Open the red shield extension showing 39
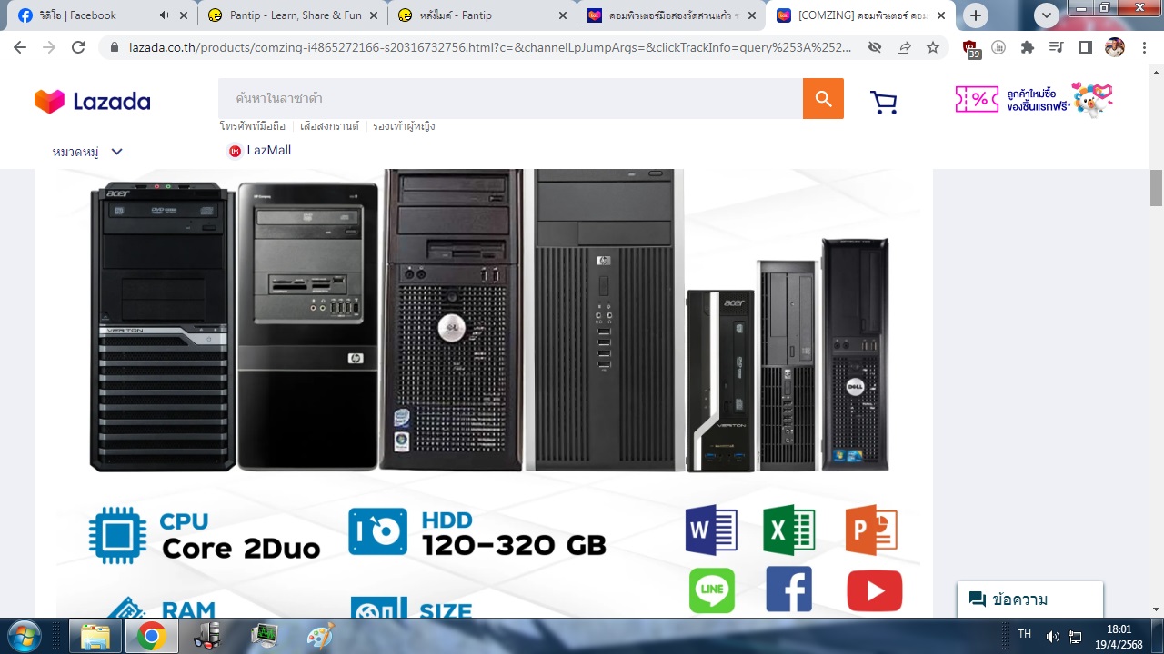The image size is (1164, 654). 971,49
